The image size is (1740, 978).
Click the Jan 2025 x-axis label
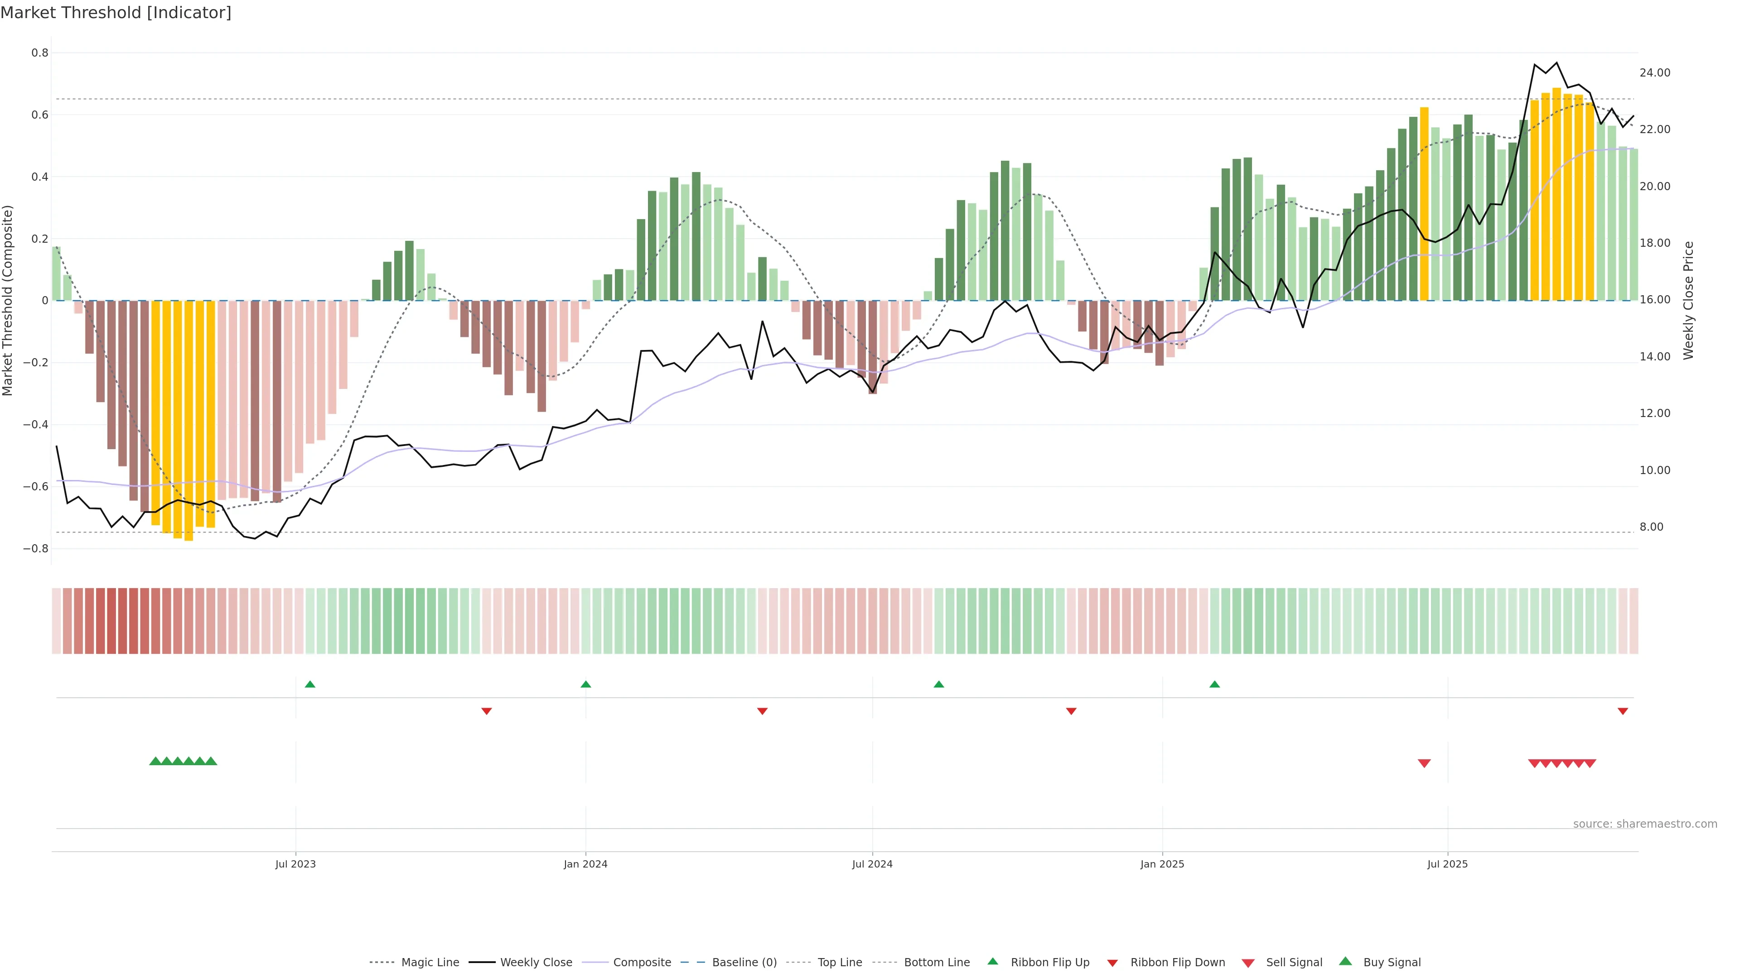point(1162,864)
